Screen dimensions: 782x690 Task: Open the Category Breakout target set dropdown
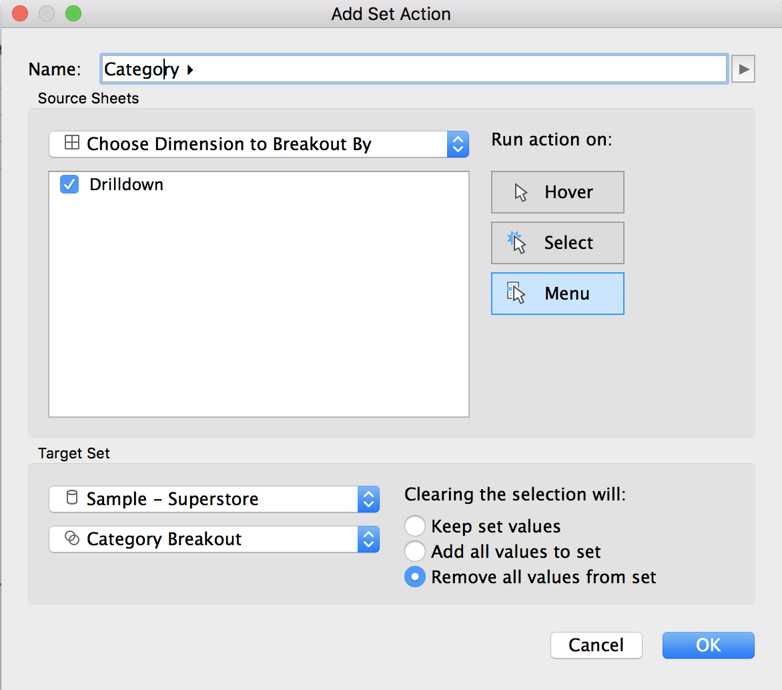pos(368,539)
